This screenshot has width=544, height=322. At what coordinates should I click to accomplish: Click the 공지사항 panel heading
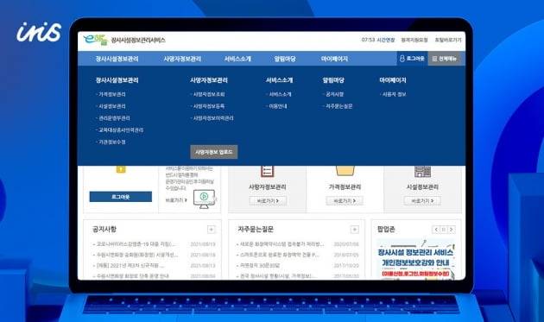click(x=104, y=230)
